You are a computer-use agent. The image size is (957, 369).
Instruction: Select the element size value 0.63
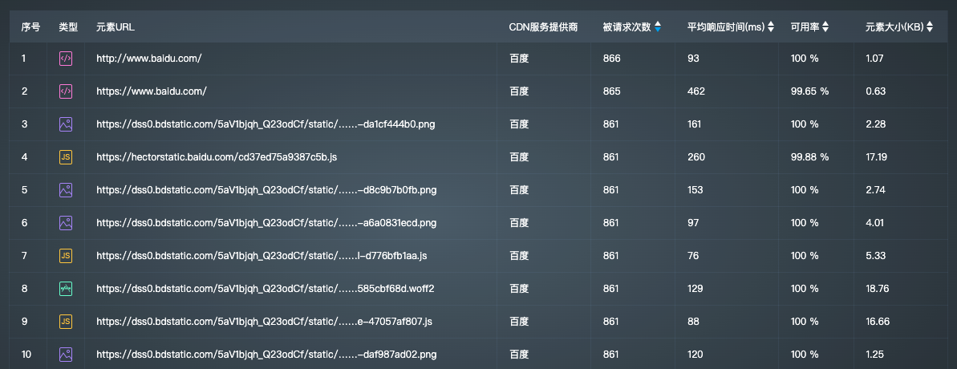(875, 91)
